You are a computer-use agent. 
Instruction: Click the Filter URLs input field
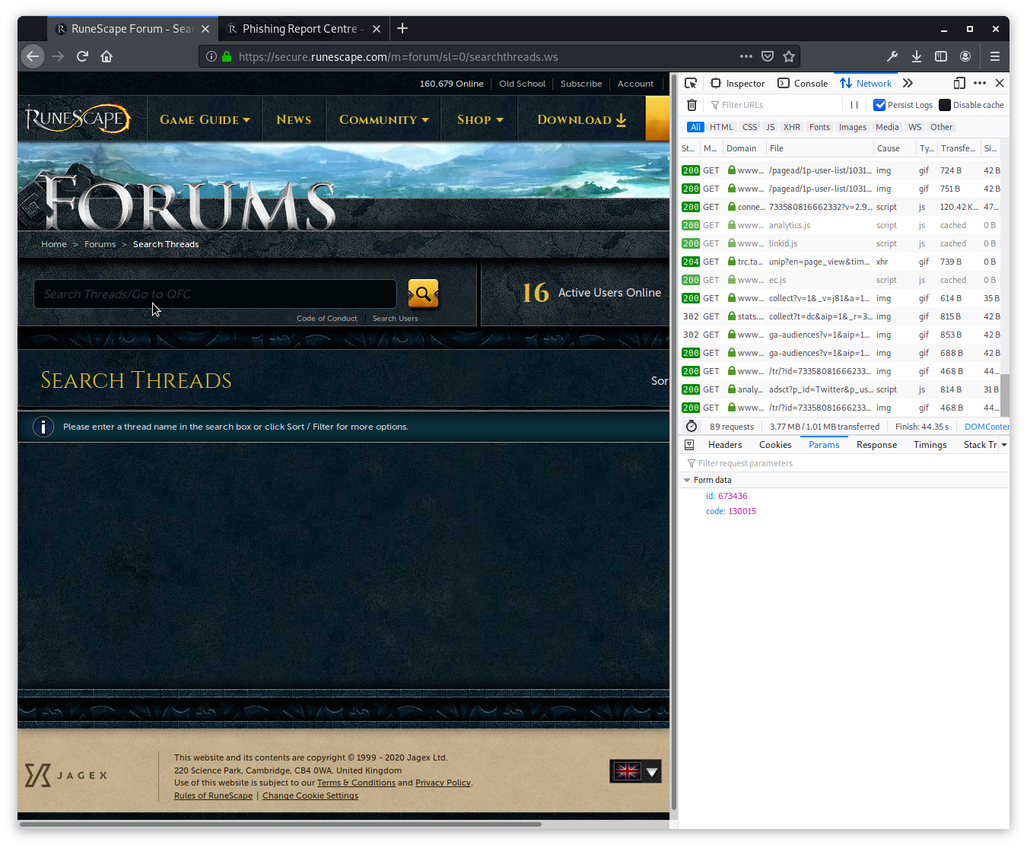(x=774, y=105)
